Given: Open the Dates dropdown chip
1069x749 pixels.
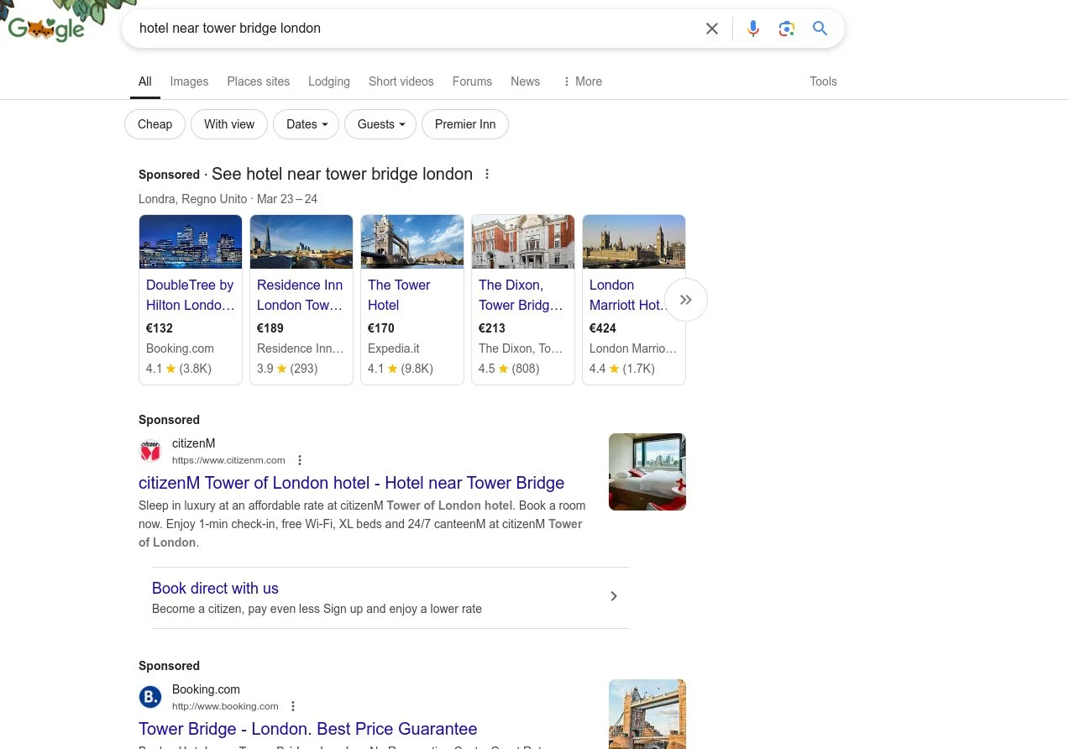Looking at the screenshot, I should [307, 124].
